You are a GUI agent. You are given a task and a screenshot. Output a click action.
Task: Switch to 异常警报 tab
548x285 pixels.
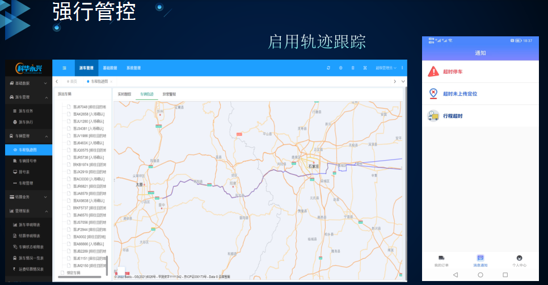(169, 94)
